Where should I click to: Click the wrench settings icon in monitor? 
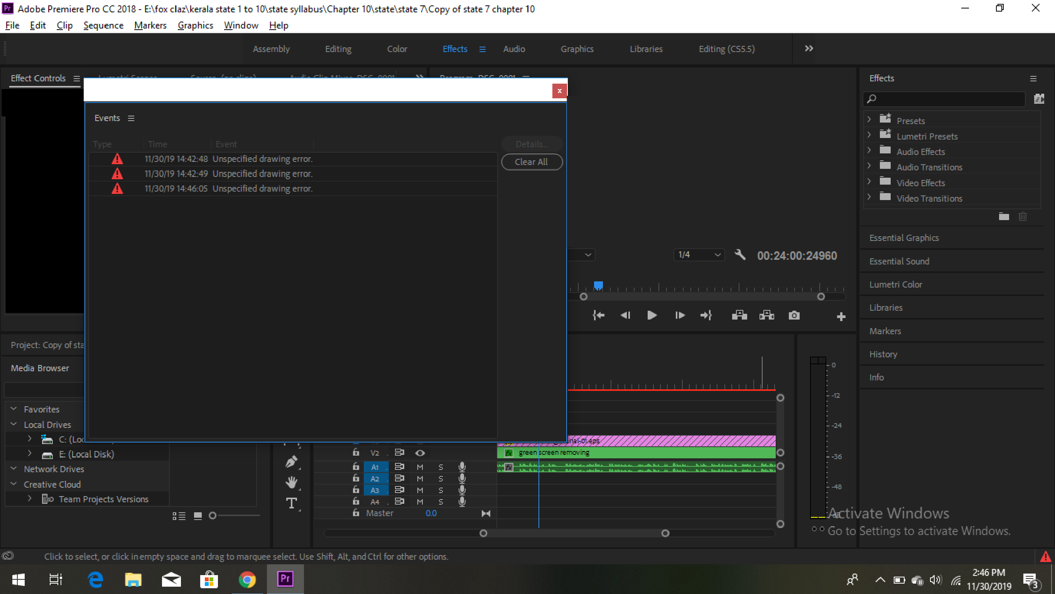tap(739, 255)
